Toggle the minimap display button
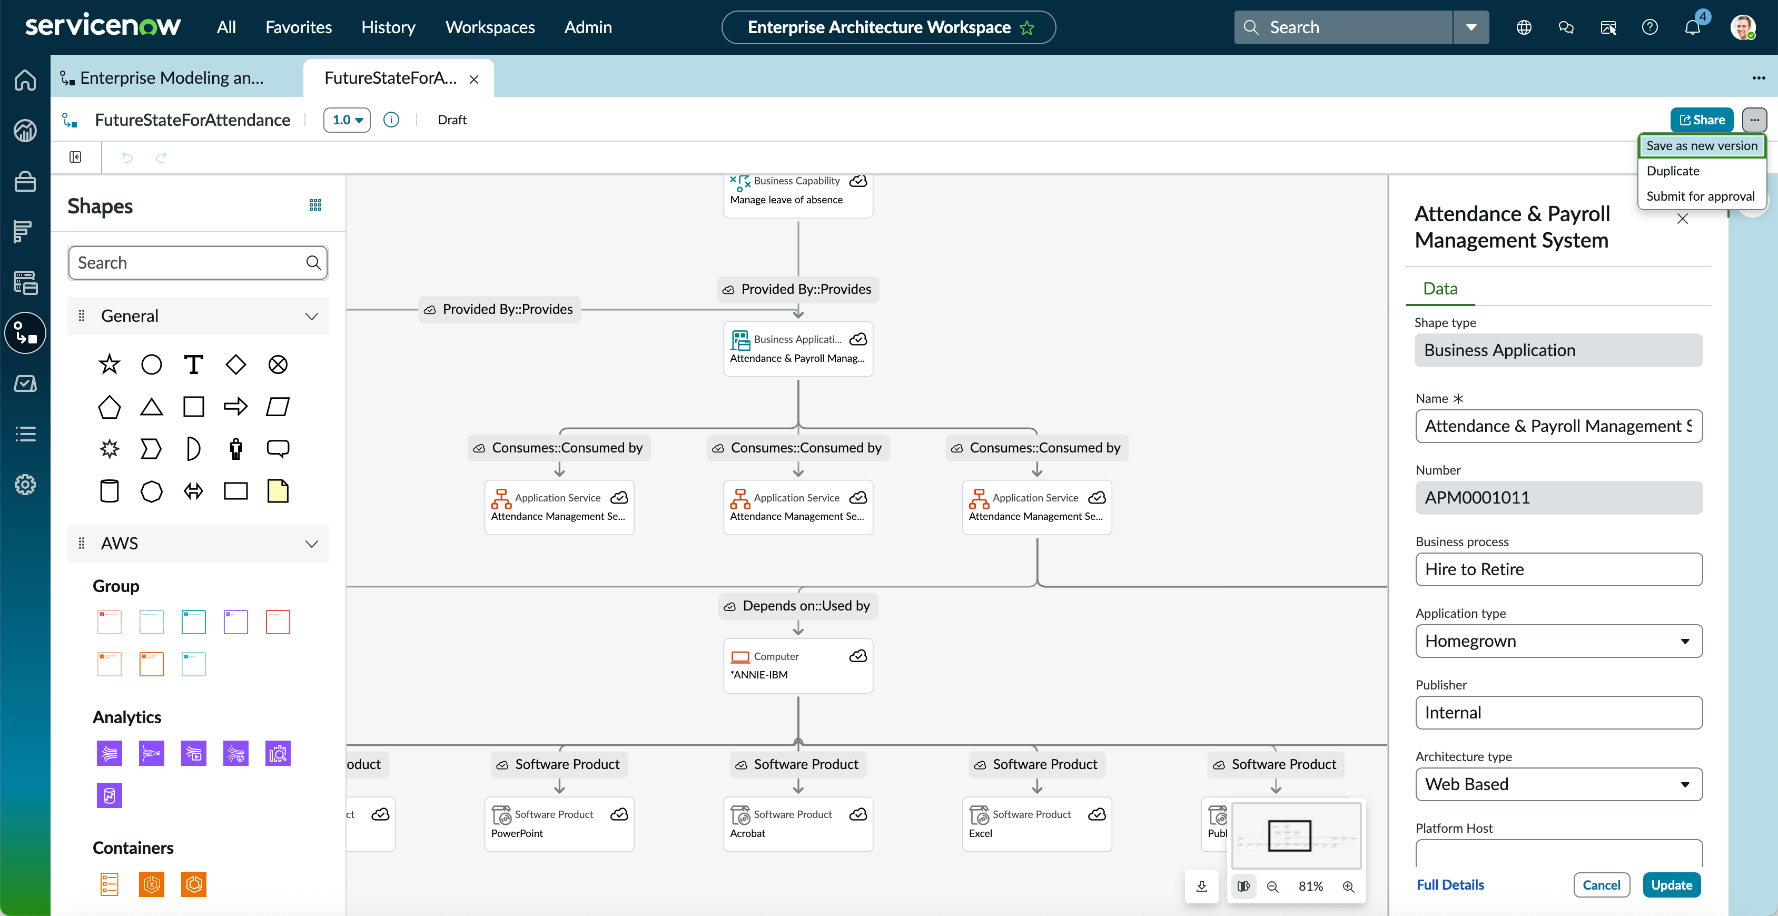Image resolution: width=1778 pixels, height=916 pixels. tap(1244, 887)
